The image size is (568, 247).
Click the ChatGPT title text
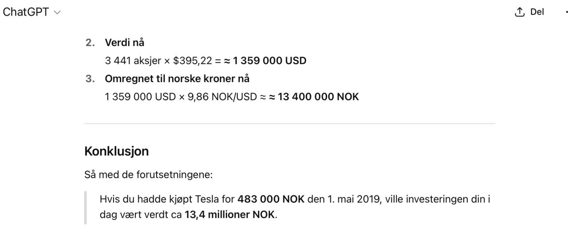coord(26,12)
